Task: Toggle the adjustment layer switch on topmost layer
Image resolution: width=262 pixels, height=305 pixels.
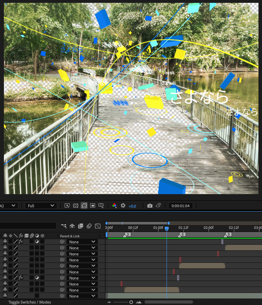Action: (37, 242)
